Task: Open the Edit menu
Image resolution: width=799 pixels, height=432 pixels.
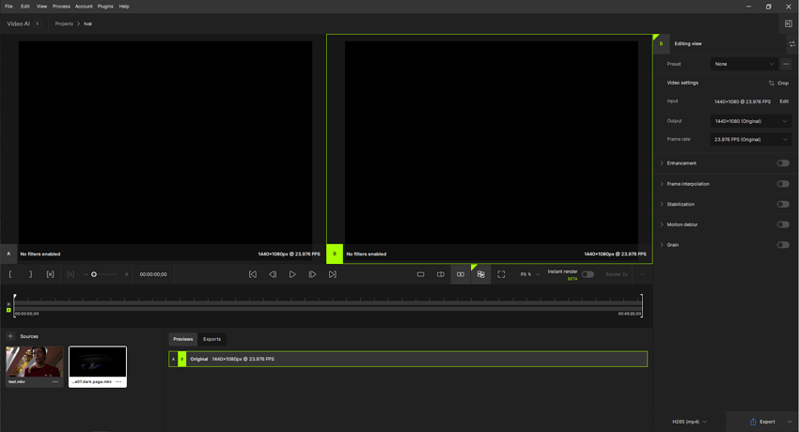Action: [25, 7]
